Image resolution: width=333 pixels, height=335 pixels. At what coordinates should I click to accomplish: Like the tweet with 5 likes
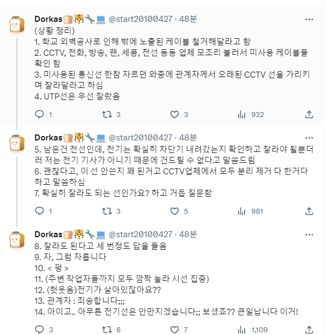[174, 211]
